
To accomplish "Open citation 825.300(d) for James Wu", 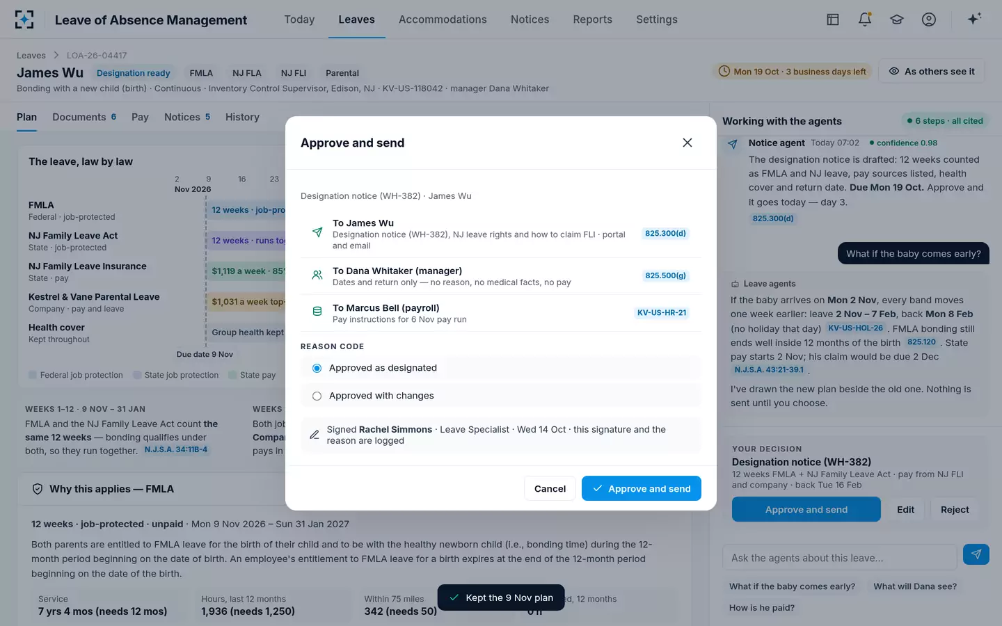I will tap(665, 233).
